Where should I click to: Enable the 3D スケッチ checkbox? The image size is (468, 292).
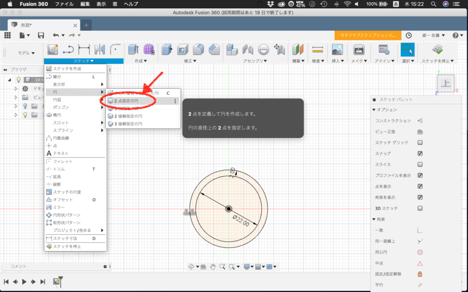[420, 208]
